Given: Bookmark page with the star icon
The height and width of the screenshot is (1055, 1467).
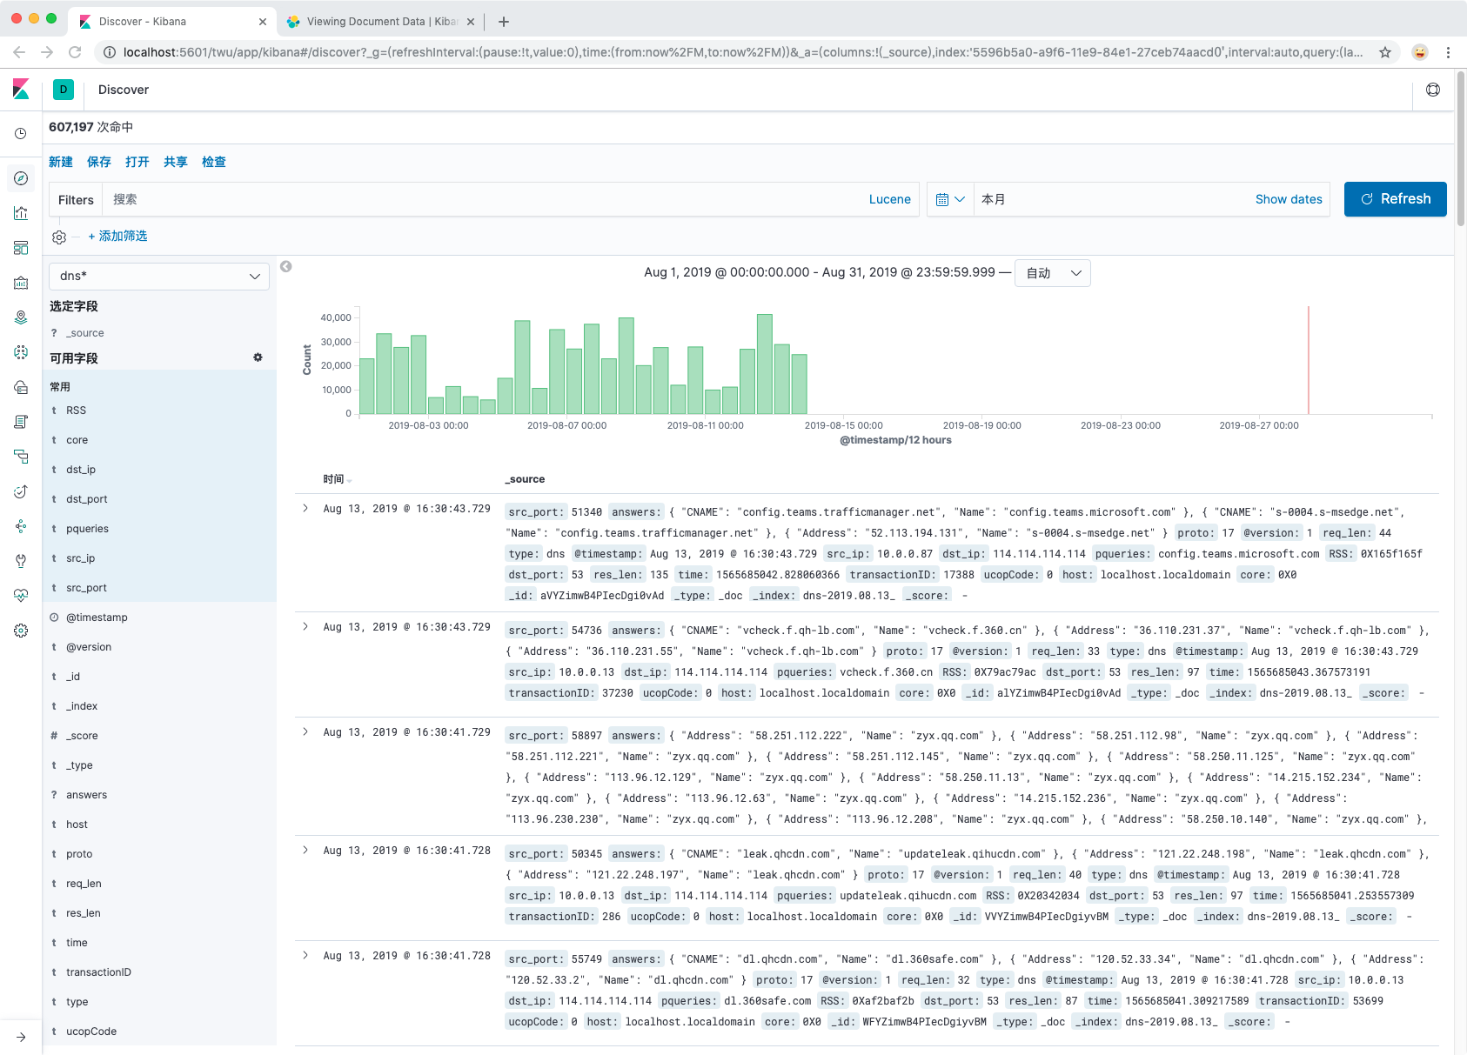Looking at the screenshot, I should pyautogui.click(x=1385, y=52).
